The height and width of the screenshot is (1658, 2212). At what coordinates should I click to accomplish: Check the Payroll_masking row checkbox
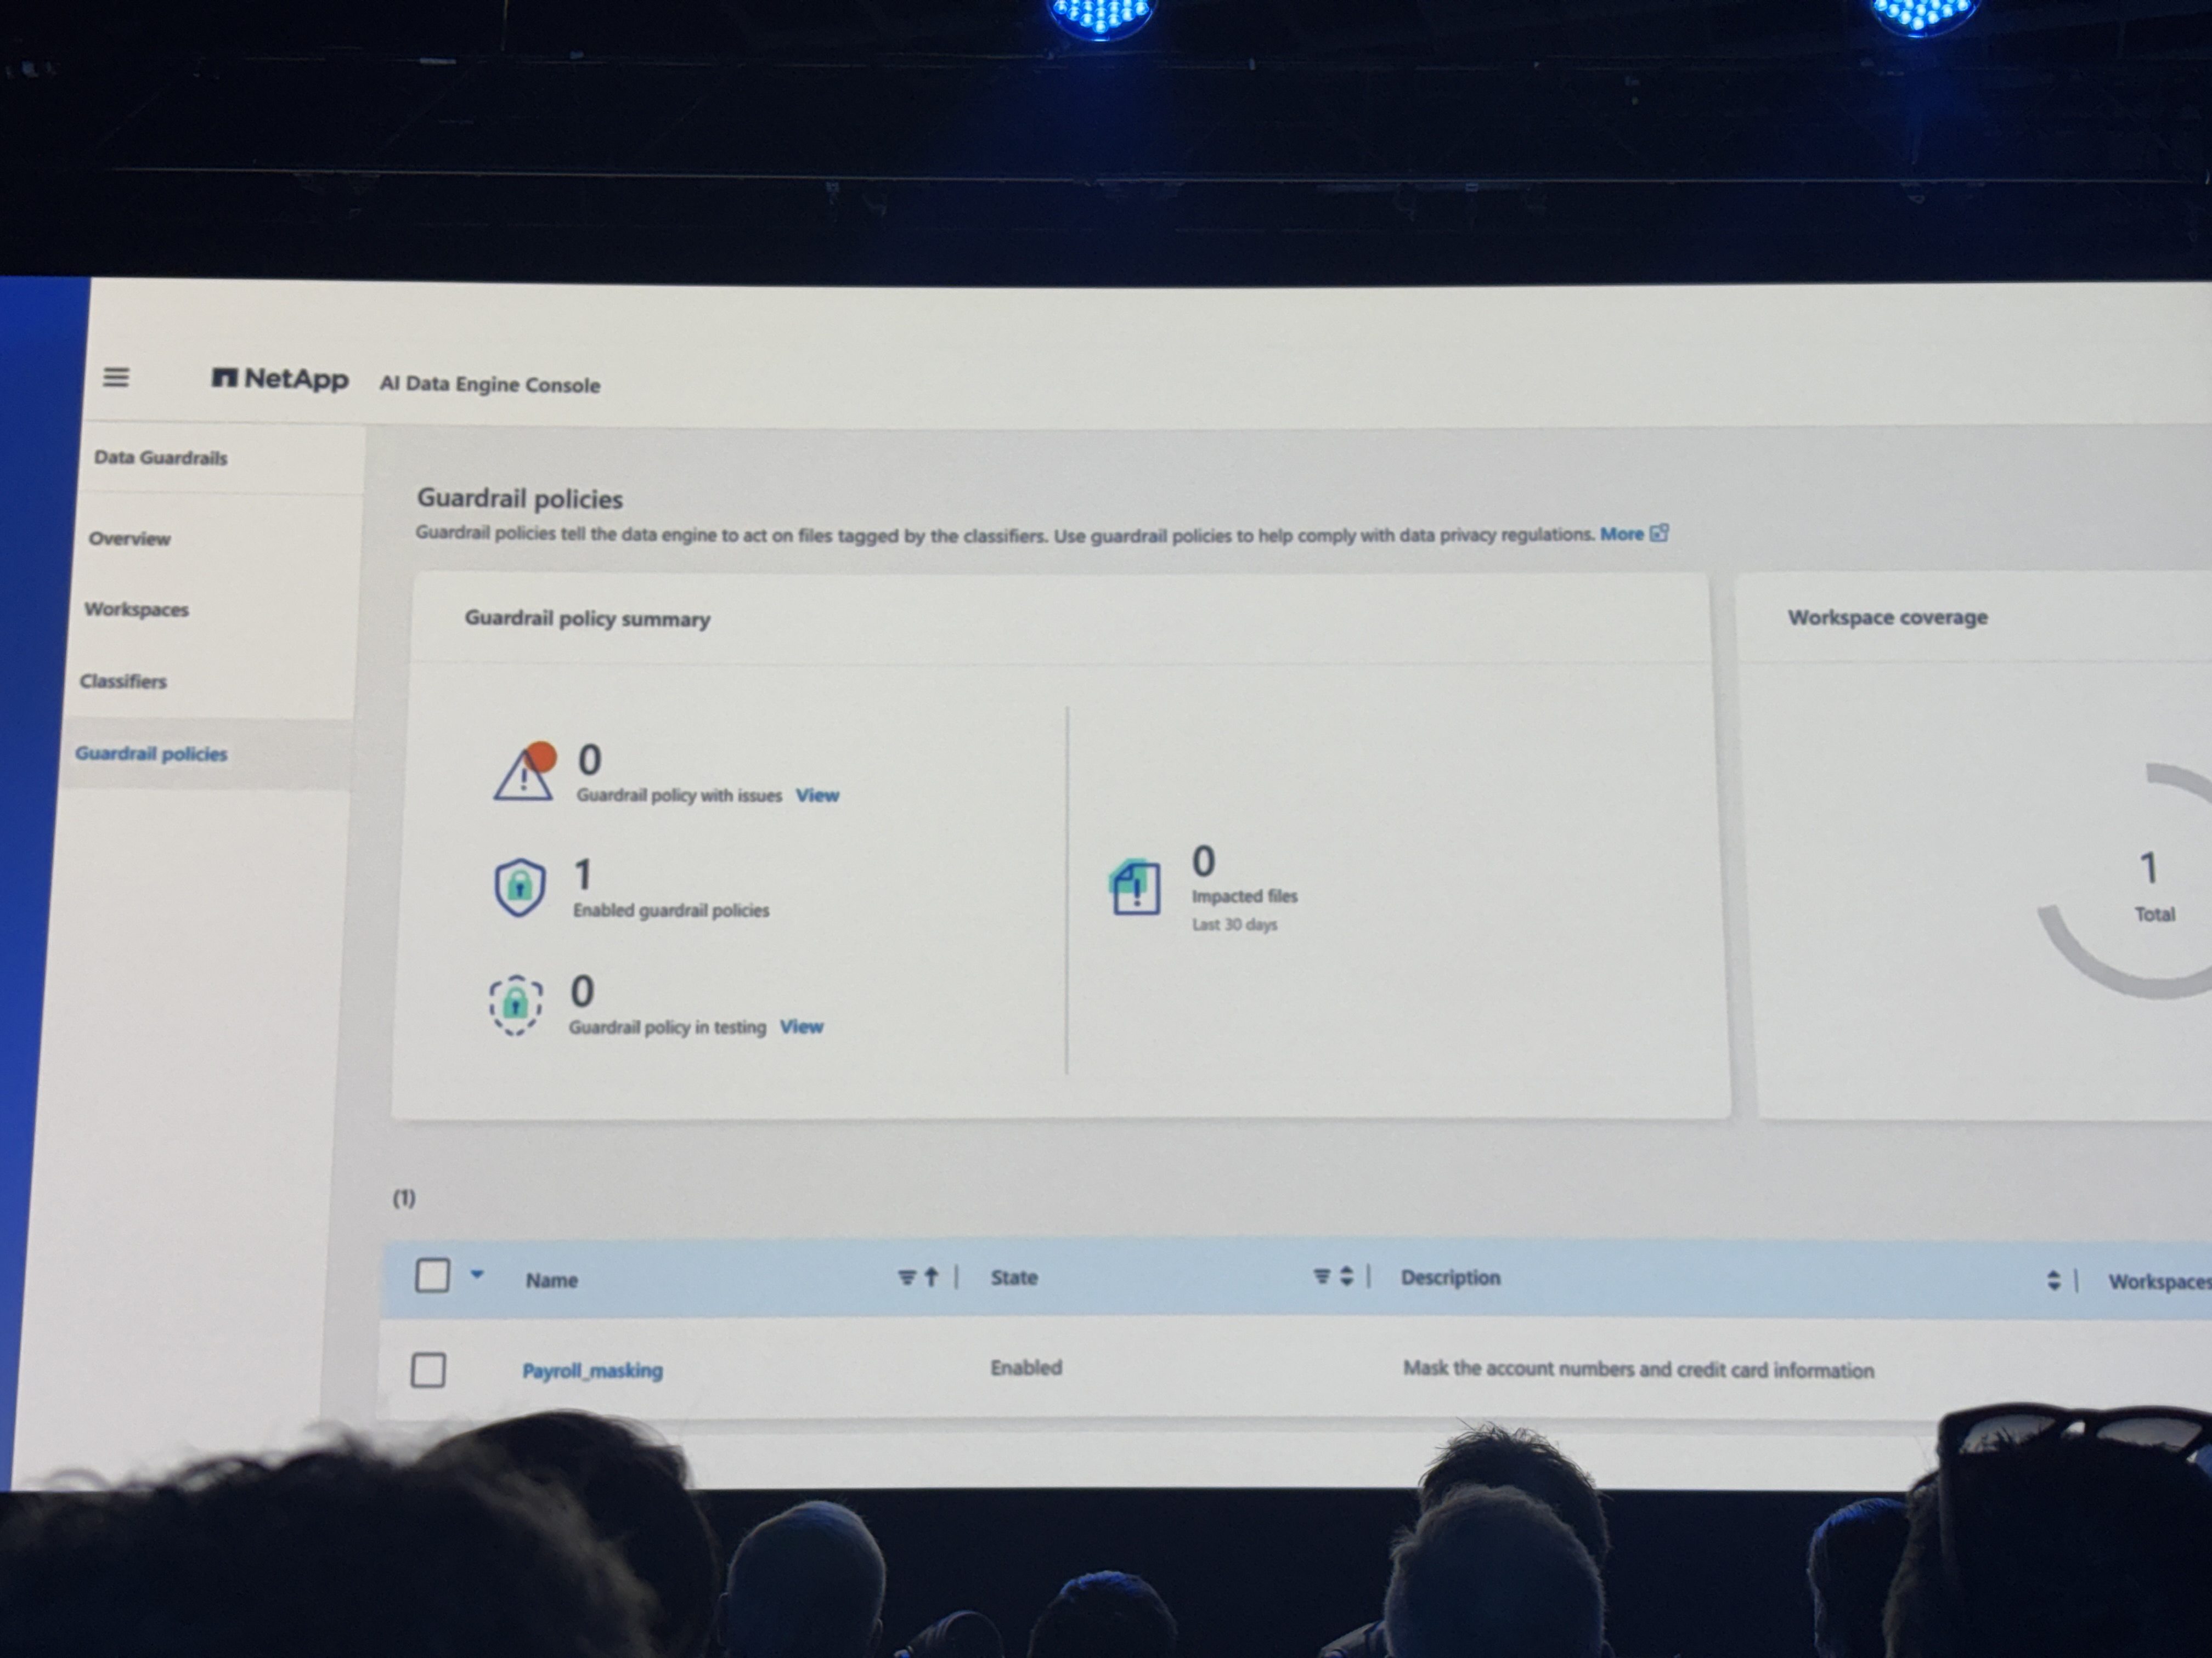[x=428, y=1369]
